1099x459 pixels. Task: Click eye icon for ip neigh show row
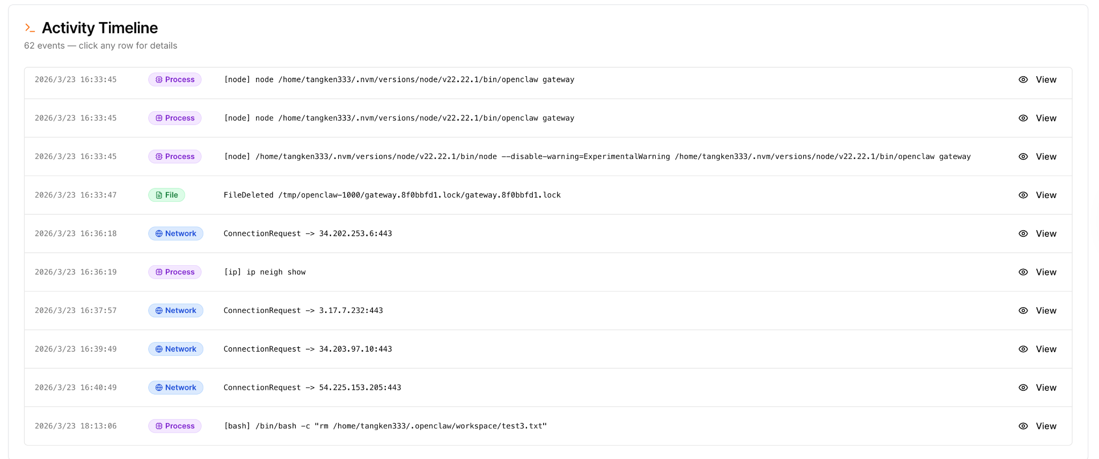[x=1023, y=272]
